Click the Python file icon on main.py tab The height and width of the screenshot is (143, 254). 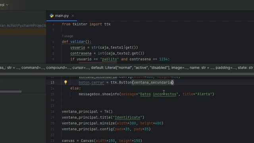[x=52, y=16]
